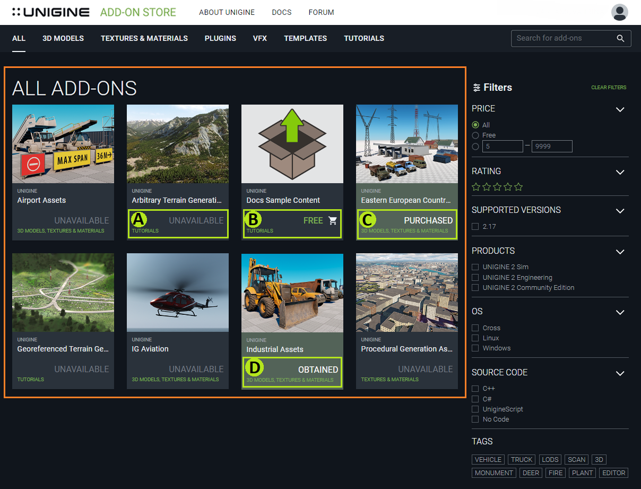This screenshot has height=489, width=641.
Task: Set rating to four stars
Action: click(508, 187)
